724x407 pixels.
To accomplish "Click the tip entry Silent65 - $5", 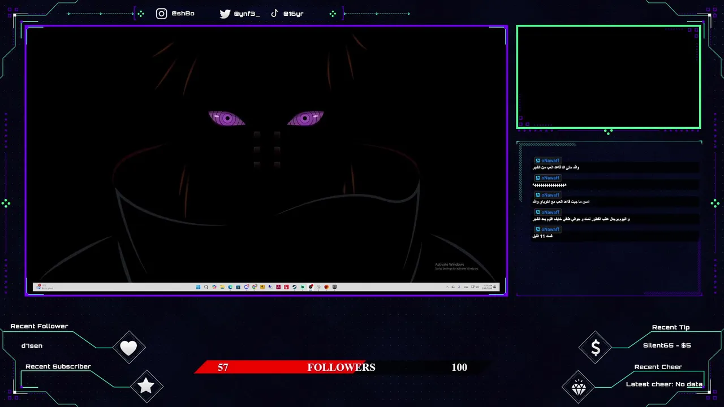I will pyautogui.click(x=667, y=345).
